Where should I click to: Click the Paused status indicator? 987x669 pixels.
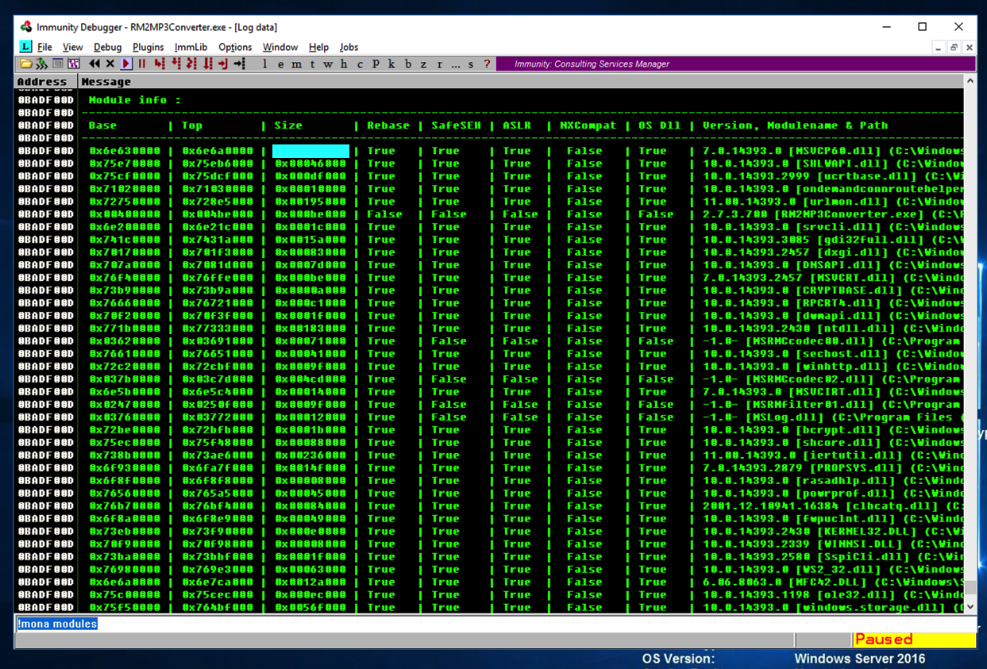tap(915, 640)
